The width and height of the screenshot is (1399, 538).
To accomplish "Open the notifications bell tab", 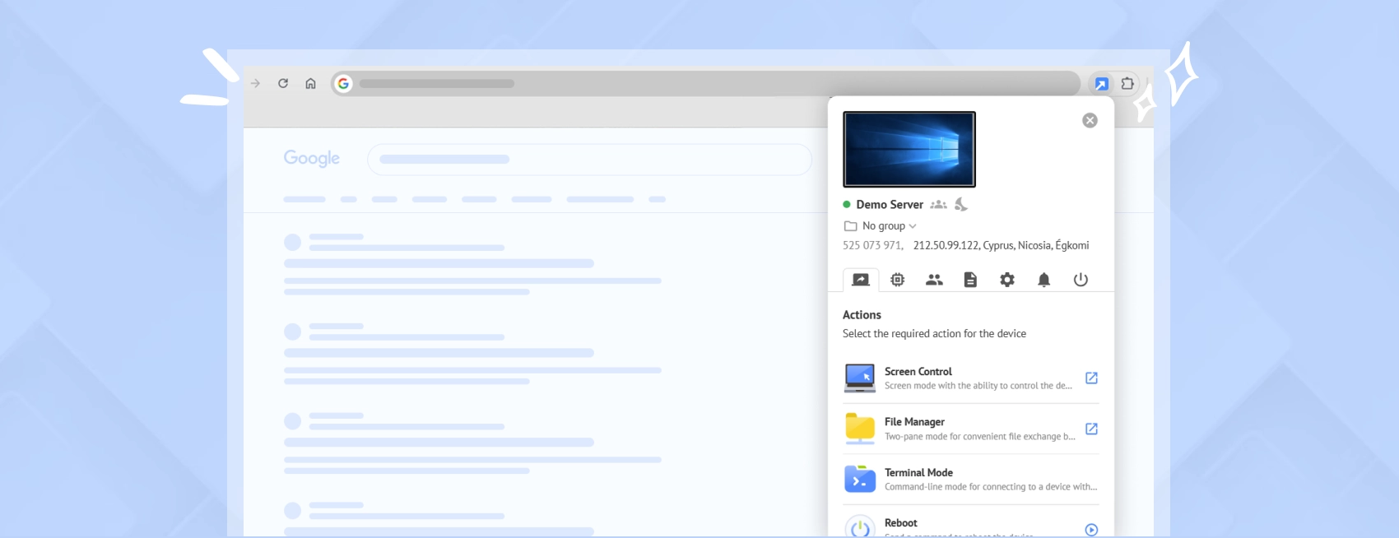I will [1043, 280].
